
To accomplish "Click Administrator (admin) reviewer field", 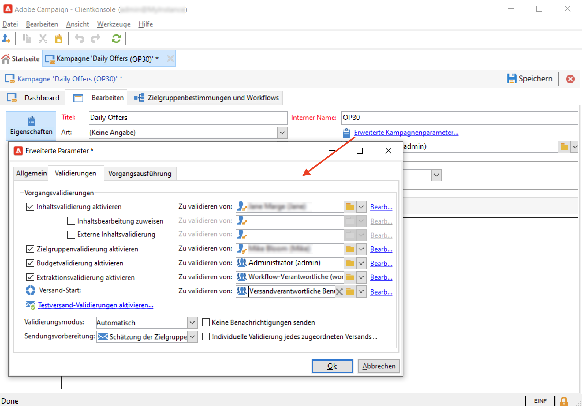I will (290, 263).
